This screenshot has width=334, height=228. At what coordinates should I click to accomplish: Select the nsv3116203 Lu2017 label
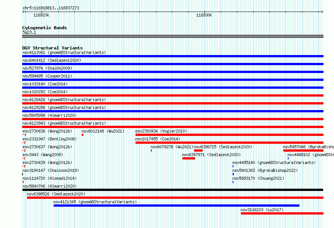[262, 210]
